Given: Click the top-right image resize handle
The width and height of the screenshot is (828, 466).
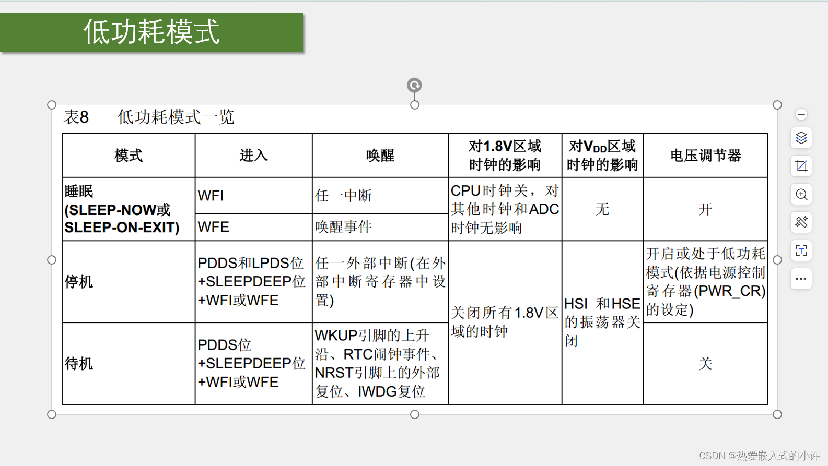Looking at the screenshot, I should point(777,105).
